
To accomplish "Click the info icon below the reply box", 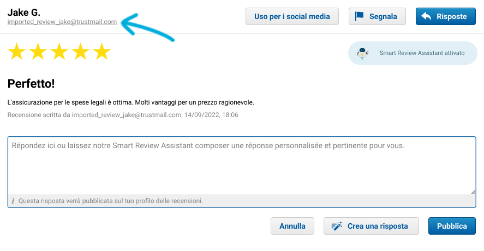I will pyautogui.click(x=13, y=201).
